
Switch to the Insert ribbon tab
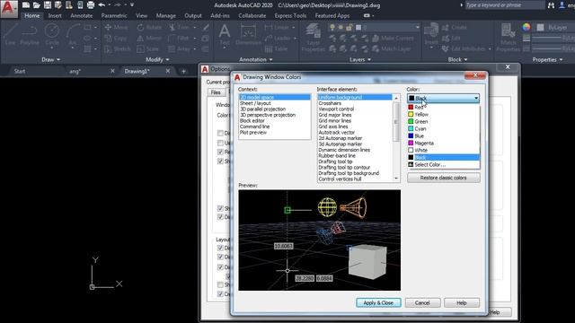point(55,16)
